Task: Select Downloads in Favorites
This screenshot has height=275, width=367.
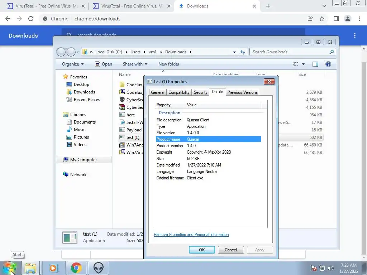Action: (x=84, y=92)
